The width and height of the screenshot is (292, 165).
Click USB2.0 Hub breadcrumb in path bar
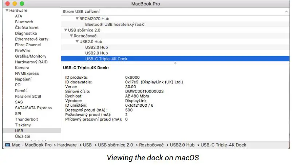coord(182,145)
